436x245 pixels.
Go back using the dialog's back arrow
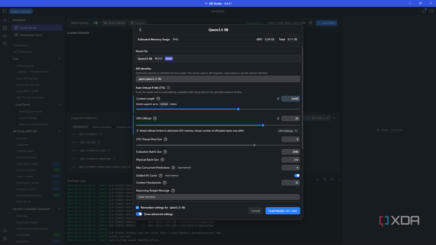point(140,30)
